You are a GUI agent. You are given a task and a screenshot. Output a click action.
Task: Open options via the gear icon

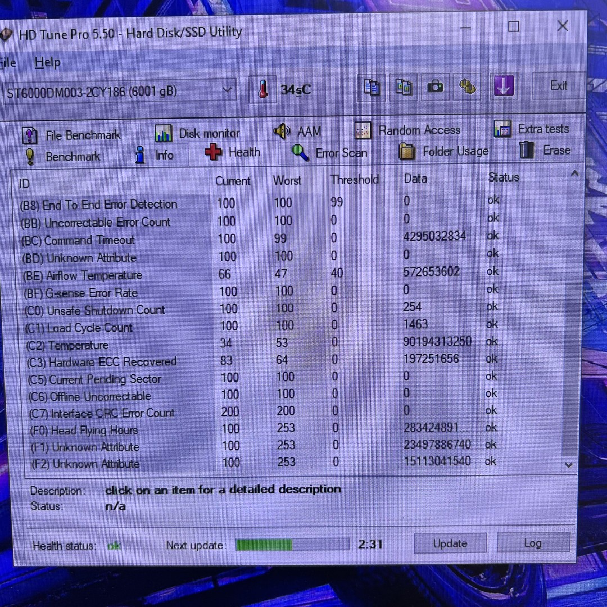point(468,87)
